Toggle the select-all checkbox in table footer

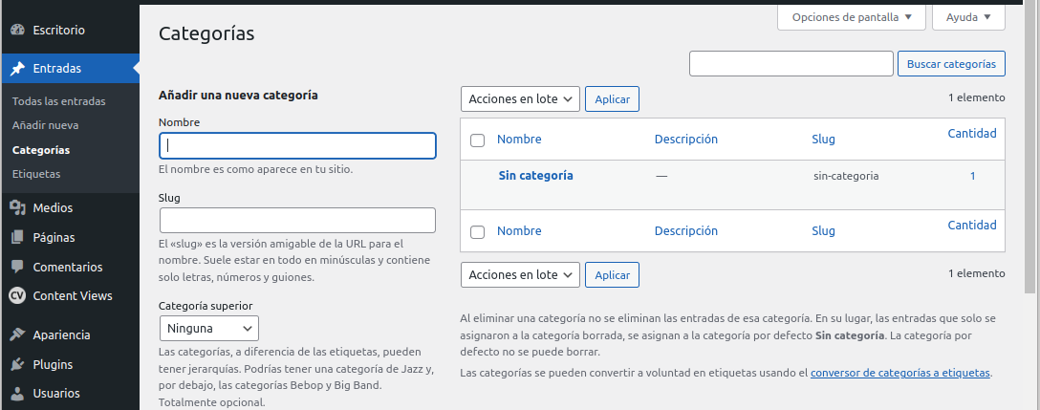478,232
